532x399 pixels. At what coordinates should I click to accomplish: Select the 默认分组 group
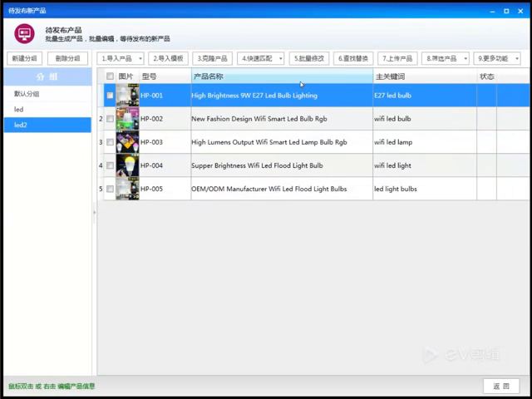coord(47,94)
